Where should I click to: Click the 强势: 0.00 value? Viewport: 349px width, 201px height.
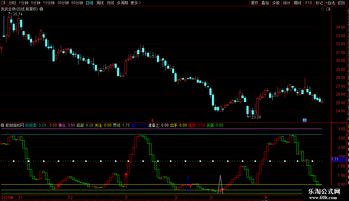[196, 125]
